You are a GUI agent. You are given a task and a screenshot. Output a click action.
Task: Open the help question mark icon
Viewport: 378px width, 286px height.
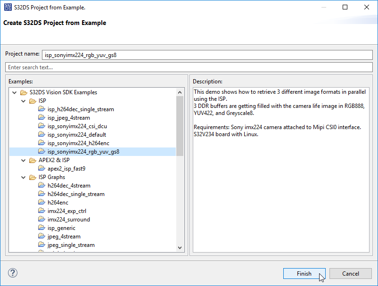[x=13, y=273]
